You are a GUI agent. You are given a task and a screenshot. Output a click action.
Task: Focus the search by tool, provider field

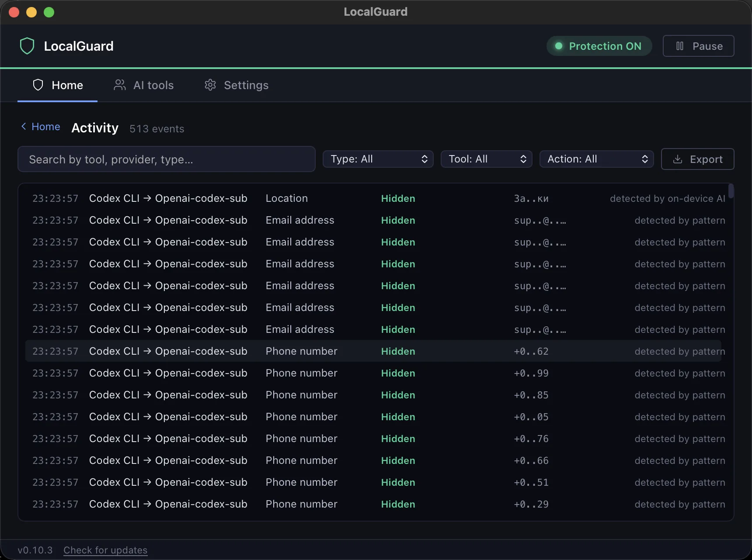[x=166, y=159]
